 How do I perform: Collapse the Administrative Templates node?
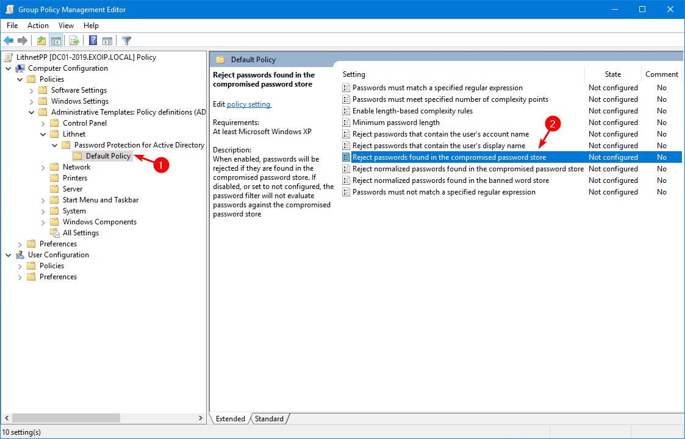32,112
